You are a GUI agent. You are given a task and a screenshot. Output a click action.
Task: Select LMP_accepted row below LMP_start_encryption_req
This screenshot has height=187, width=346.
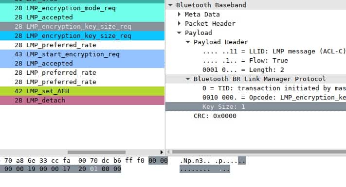[82, 64]
